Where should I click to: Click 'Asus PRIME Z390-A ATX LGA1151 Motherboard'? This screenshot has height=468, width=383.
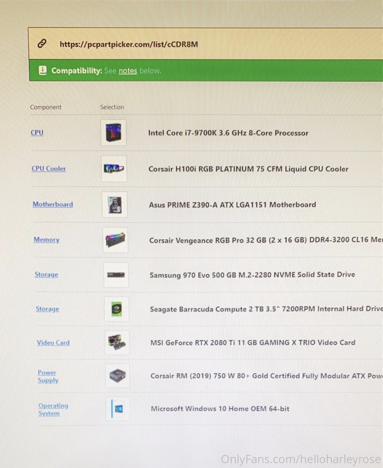[232, 205]
